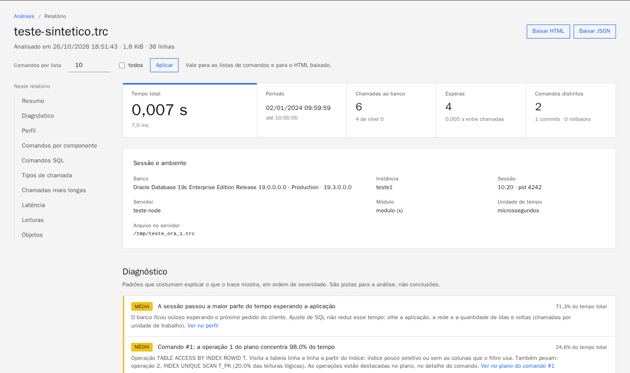Click the Diagnóstico section heading
The image size is (630, 373).
tap(145, 271)
